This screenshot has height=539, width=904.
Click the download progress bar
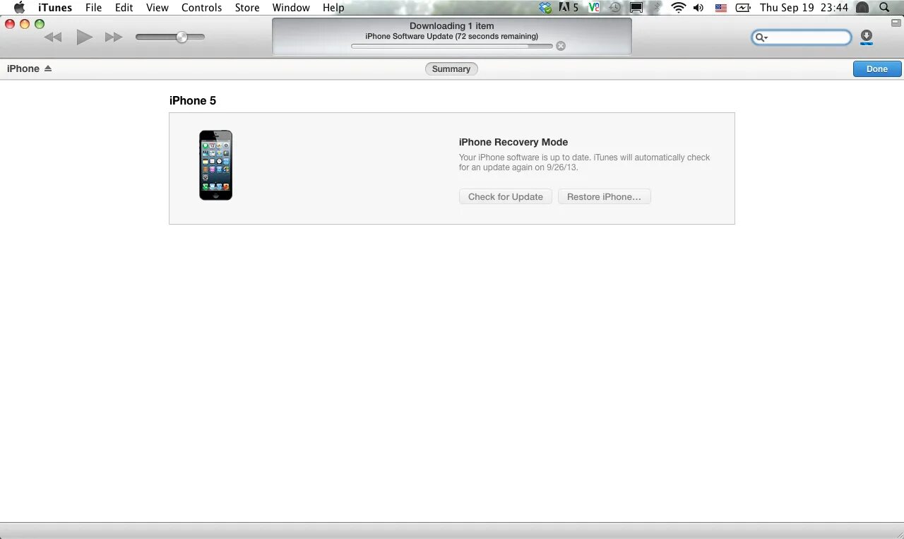tap(452, 46)
